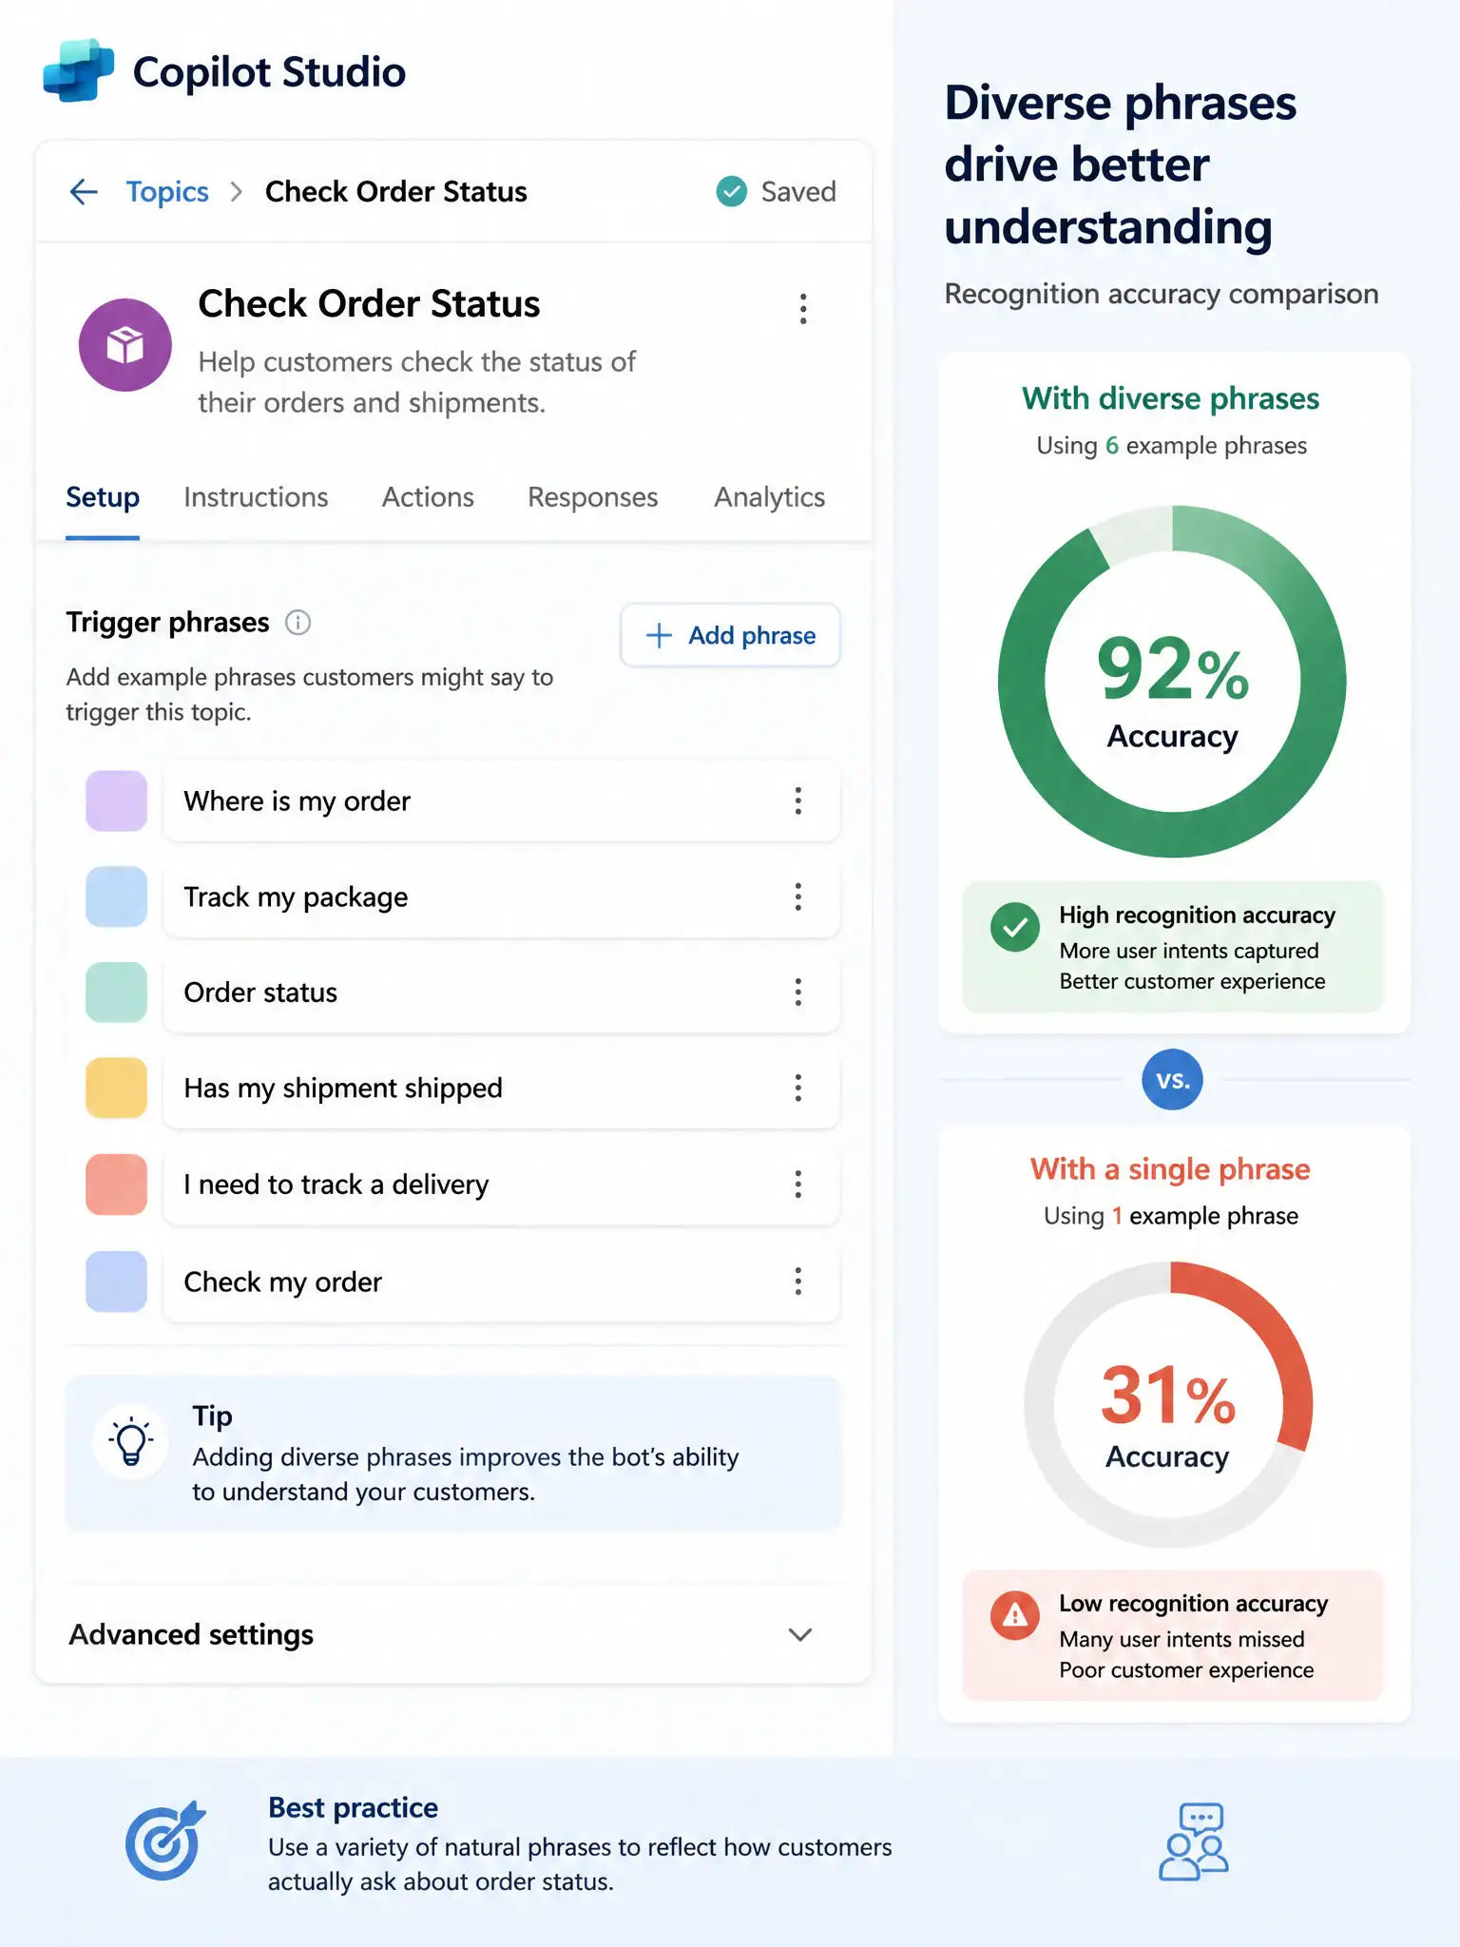The width and height of the screenshot is (1460, 1947).
Task: Click 'Check Order Status' breadcrumb text
Action: point(395,192)
